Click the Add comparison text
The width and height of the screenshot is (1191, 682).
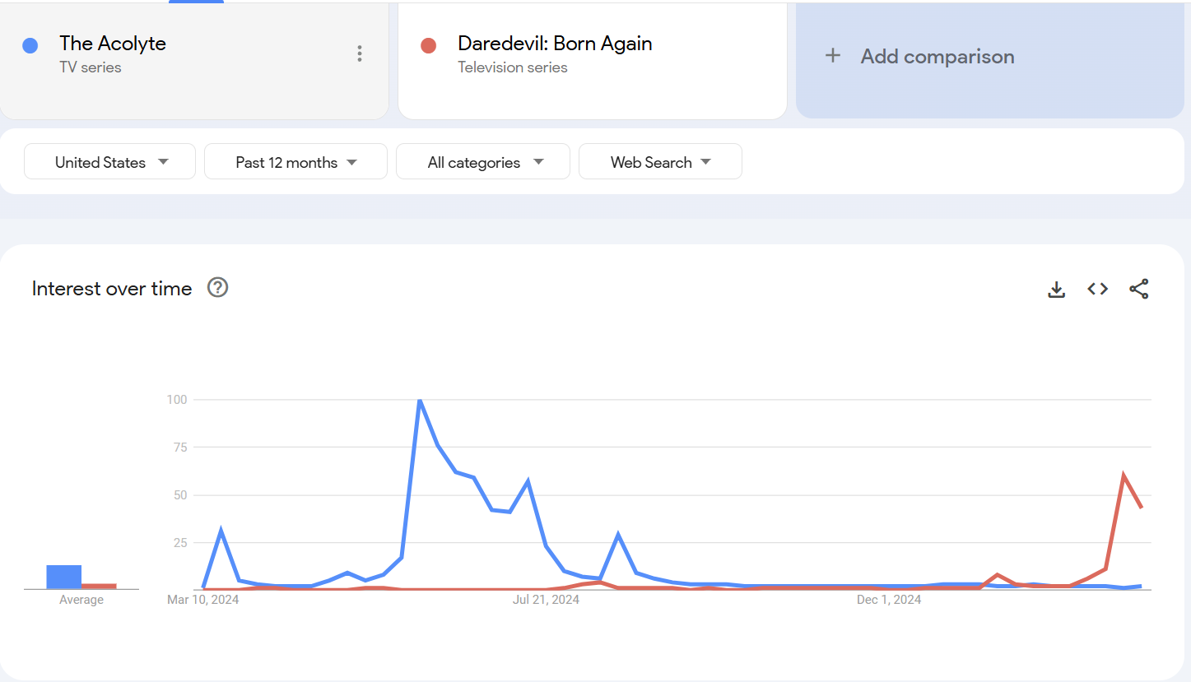(937, 57)
